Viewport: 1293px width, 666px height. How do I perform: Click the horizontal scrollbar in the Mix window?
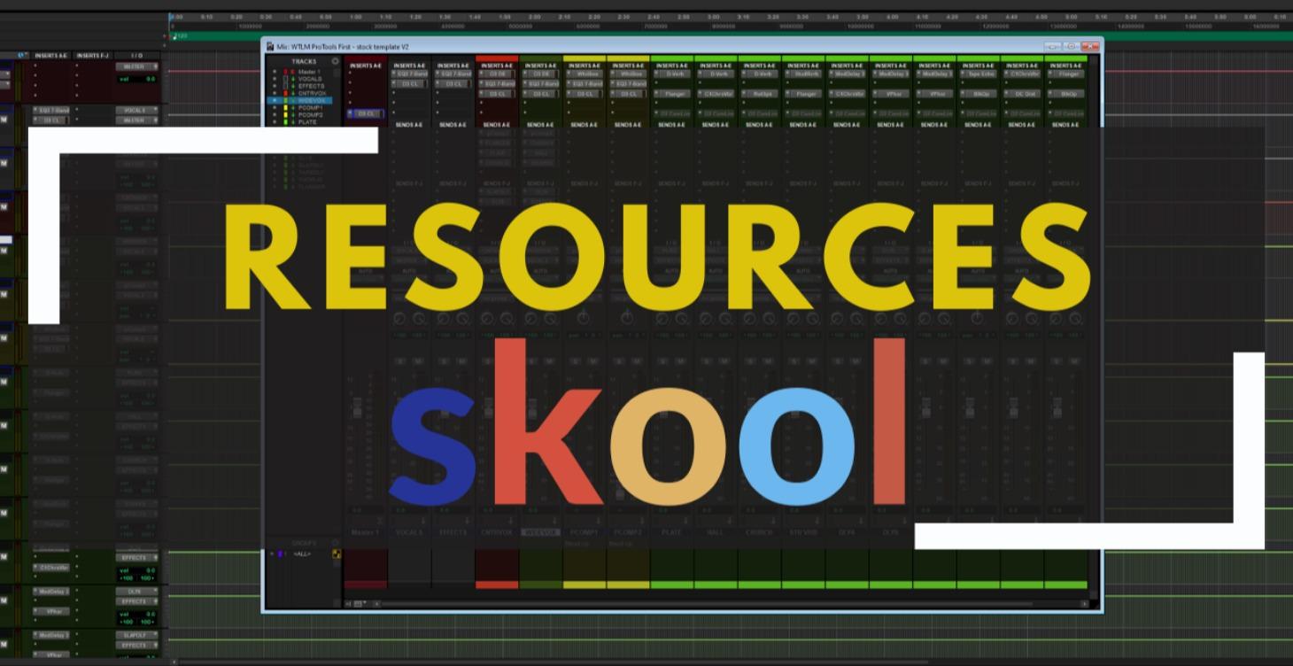coord(708,602)
